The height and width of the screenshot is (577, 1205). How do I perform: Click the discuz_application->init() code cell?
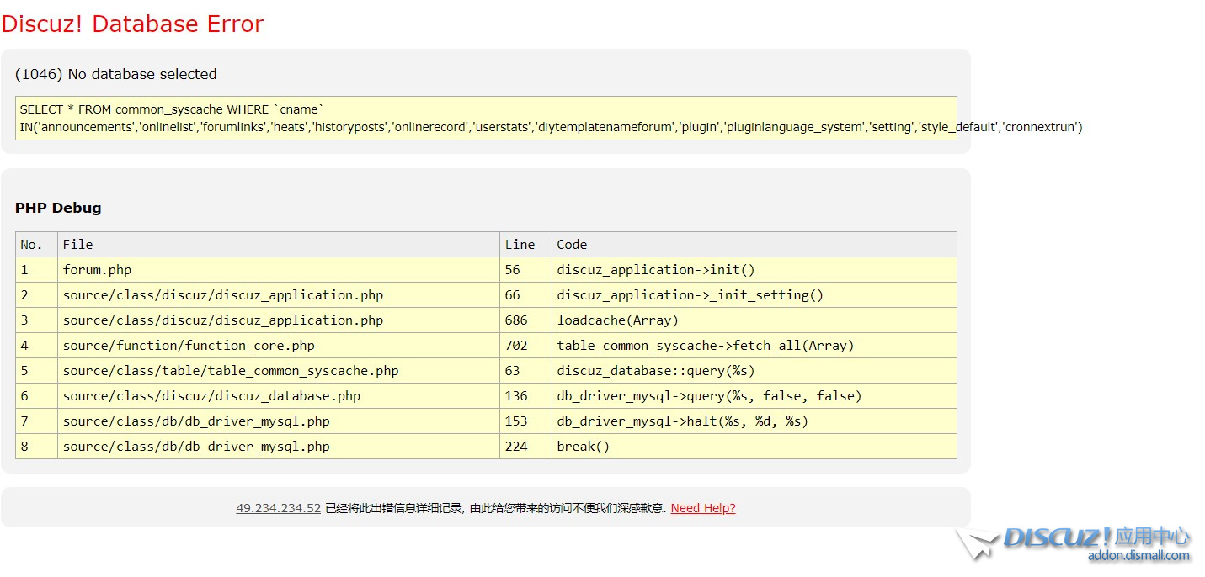point(656,270)
